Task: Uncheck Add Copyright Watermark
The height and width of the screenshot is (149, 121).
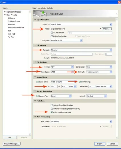Action: click(52, 112)
